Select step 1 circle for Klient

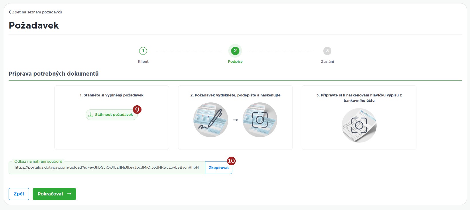click(143, 51)
